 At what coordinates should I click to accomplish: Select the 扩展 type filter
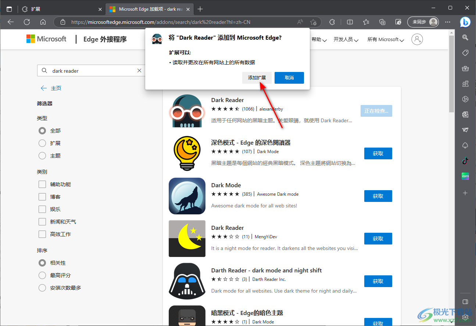point(42,143)
